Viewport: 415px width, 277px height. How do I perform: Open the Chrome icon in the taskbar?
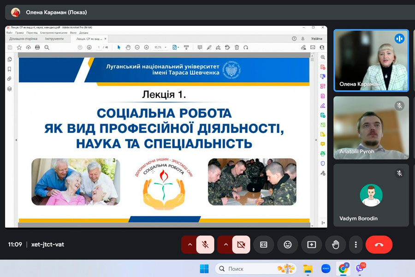343,268
